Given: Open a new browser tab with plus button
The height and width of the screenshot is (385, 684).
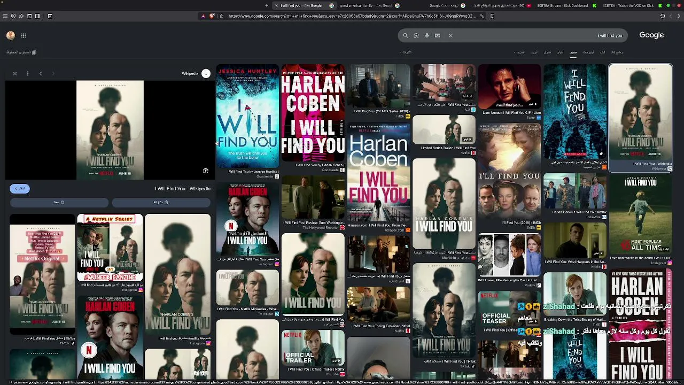Looking at the screenshot, I should point(267,5).
